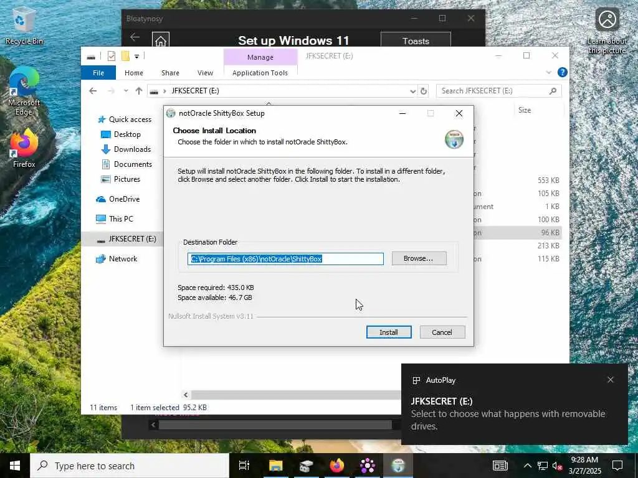638x478 pixels.
Task: Select the file row sized 115 KB
Action: coord(517,259)
